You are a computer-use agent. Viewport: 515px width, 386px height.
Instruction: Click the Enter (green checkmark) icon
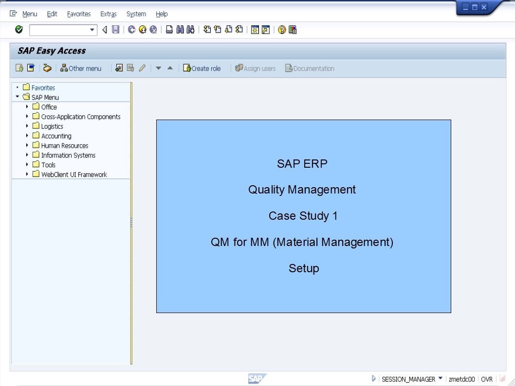18,29
